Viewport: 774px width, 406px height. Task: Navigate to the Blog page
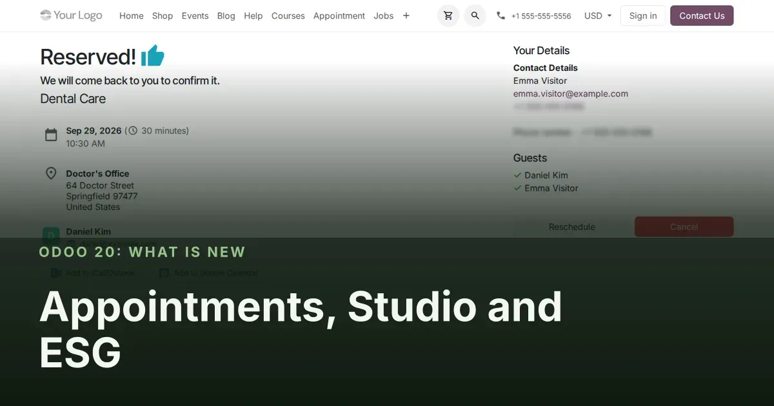point(226,15)
